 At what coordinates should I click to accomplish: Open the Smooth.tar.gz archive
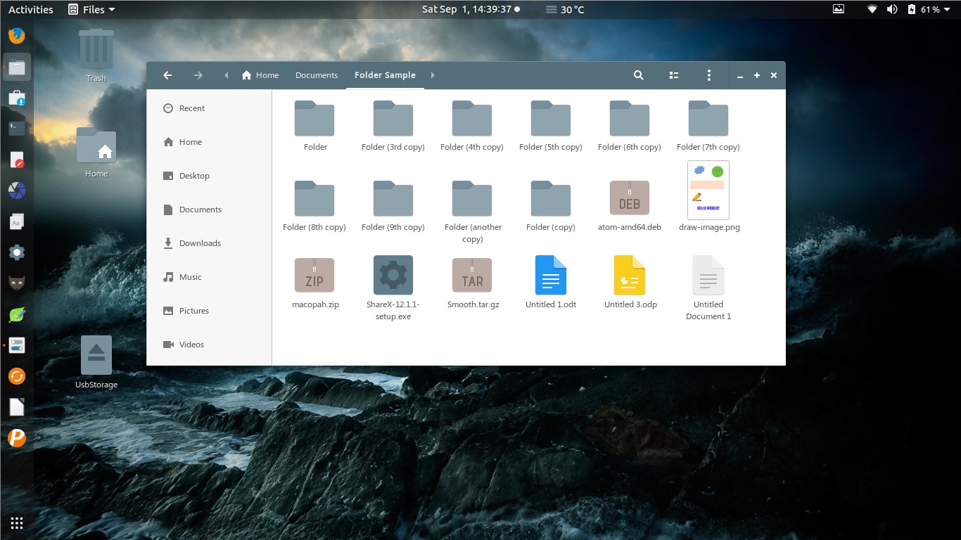pyautogui.click(x=472, y=274)
